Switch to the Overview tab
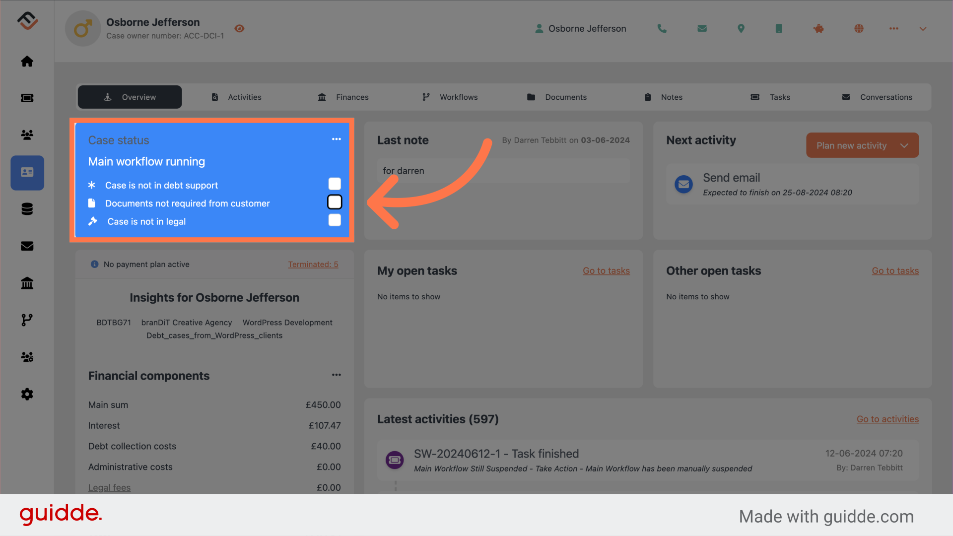 click(130, 97)
